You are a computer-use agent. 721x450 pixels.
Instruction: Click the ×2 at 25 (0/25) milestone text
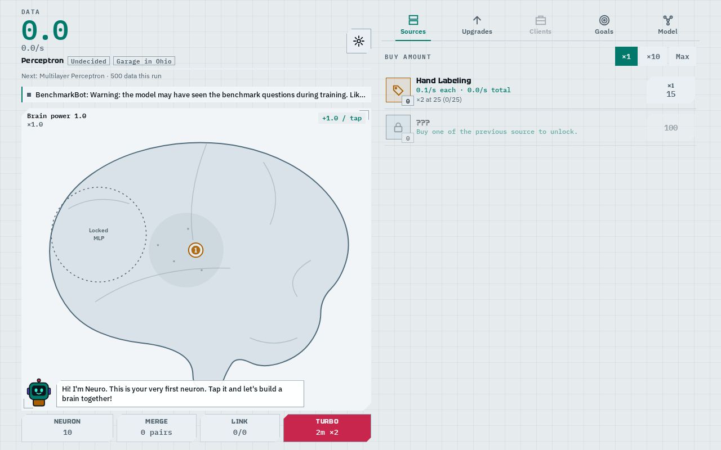tap(439, 100)
